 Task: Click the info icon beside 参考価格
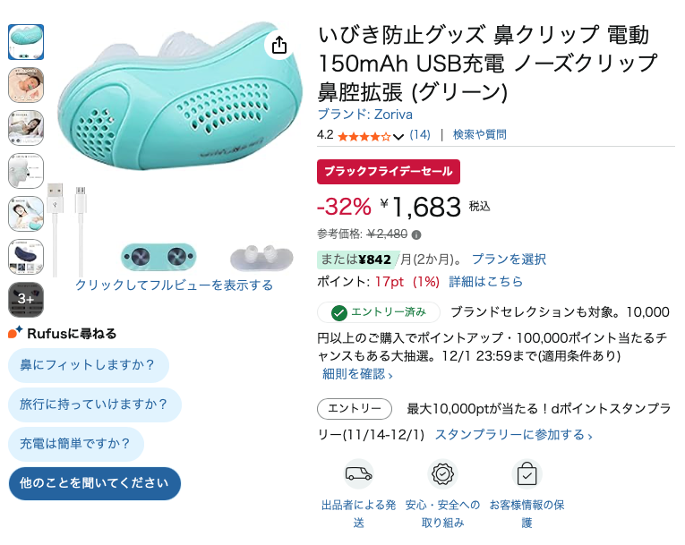click(x=416, y=234)
